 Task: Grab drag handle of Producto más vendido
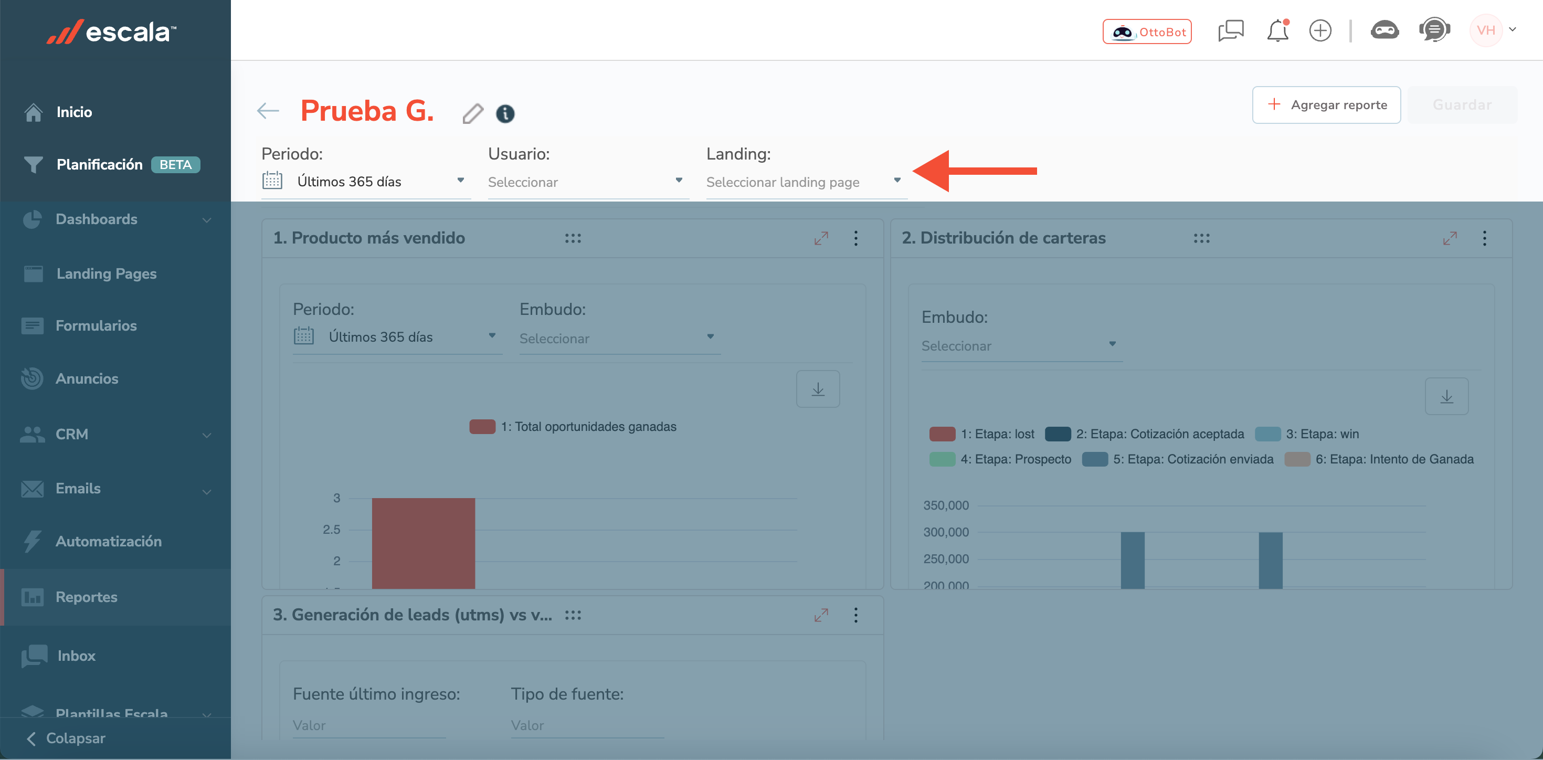573,238
